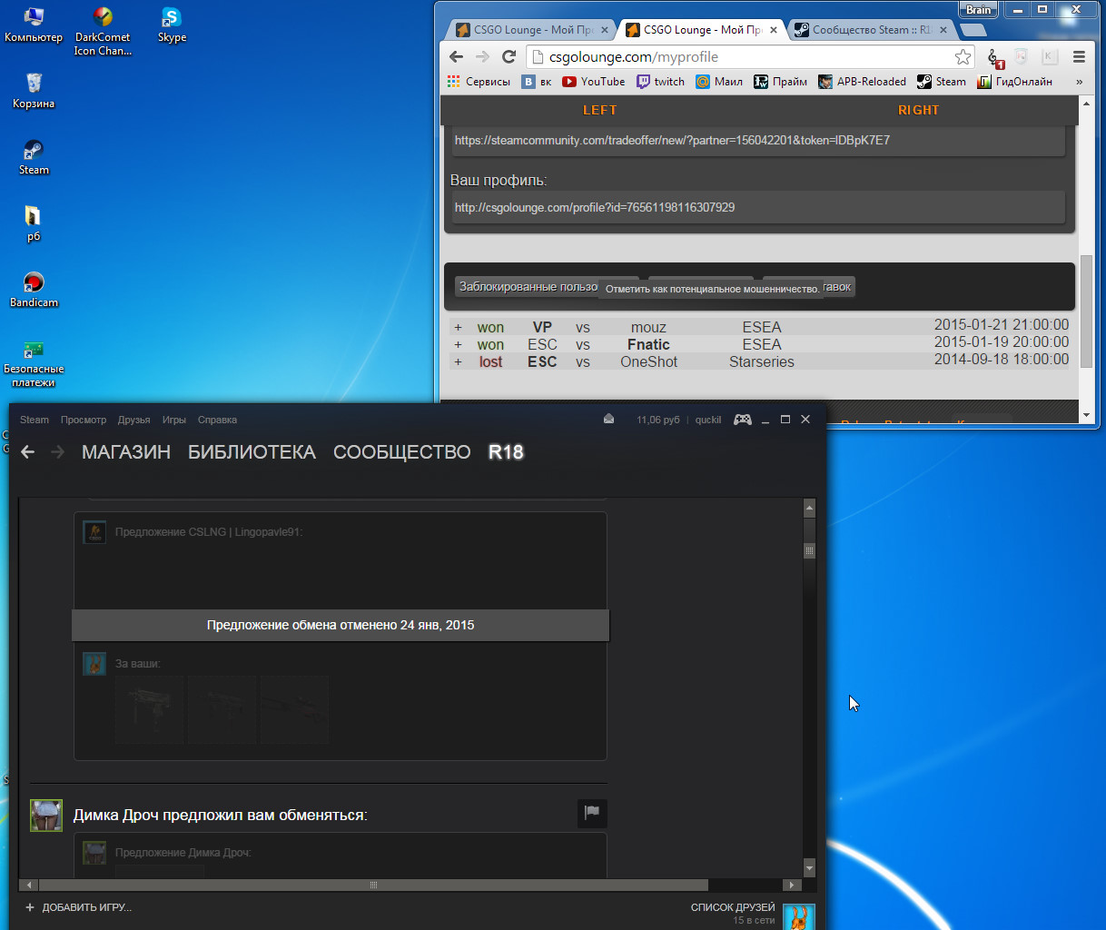Viewport: 1106px width, 930px height.
Task: Open the Steam menu in Steam client
Action: 35,420
